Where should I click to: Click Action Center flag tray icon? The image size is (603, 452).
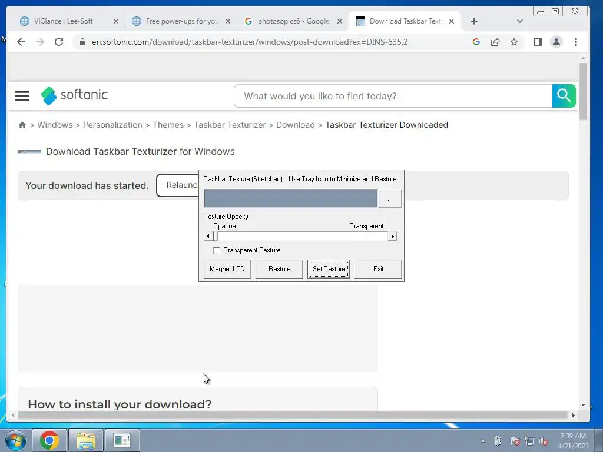click(x=515, y=441)
